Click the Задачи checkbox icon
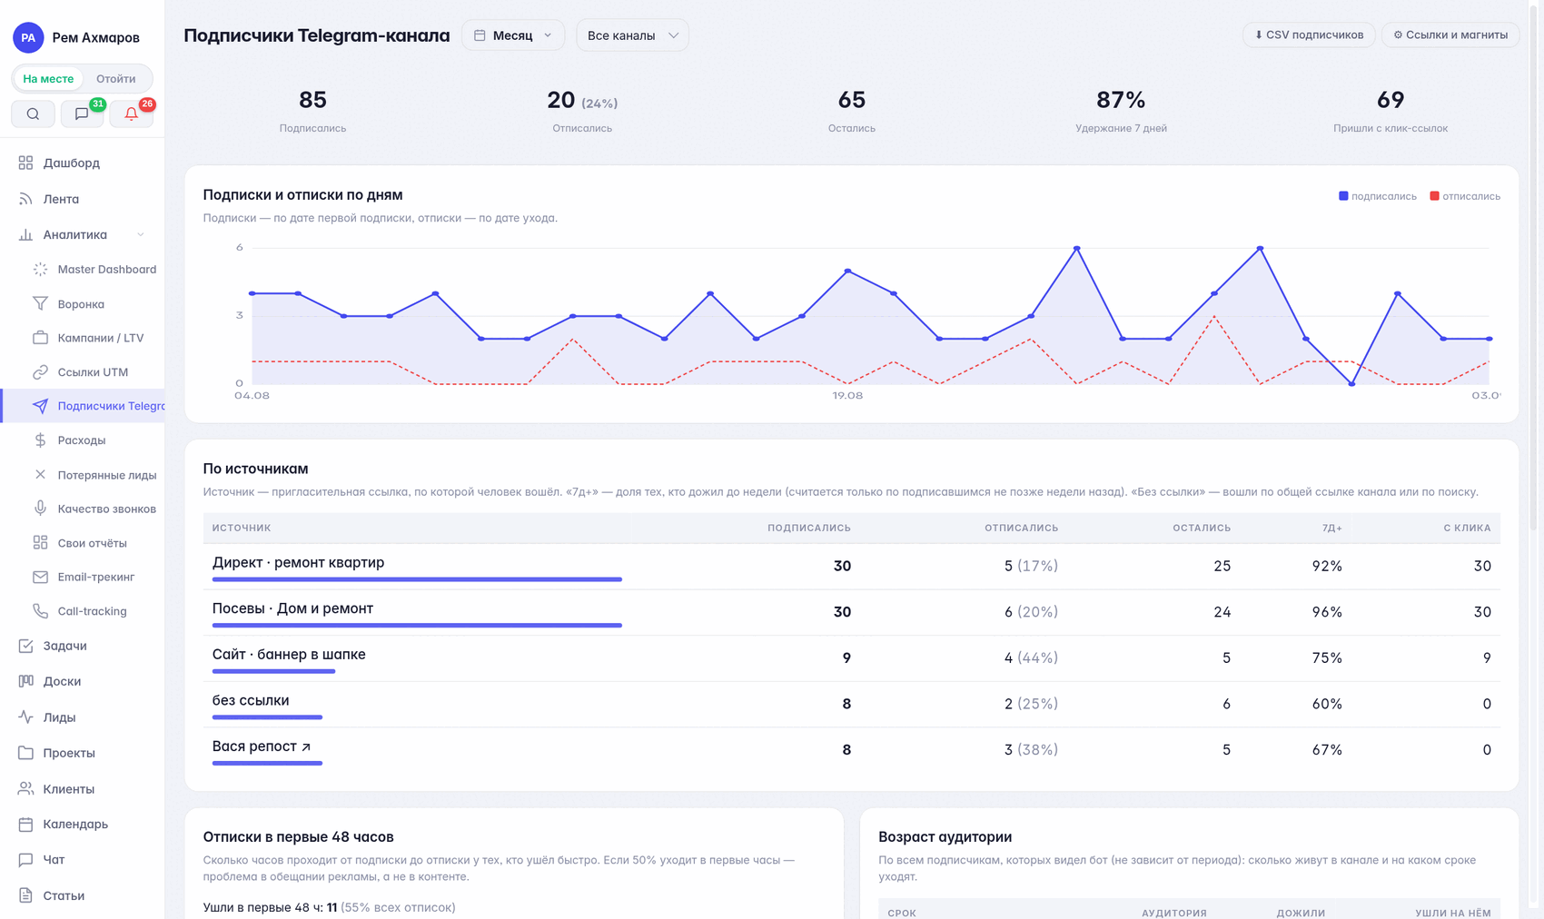The width and height of the screenshot is (1544, 919). (25, 646)
